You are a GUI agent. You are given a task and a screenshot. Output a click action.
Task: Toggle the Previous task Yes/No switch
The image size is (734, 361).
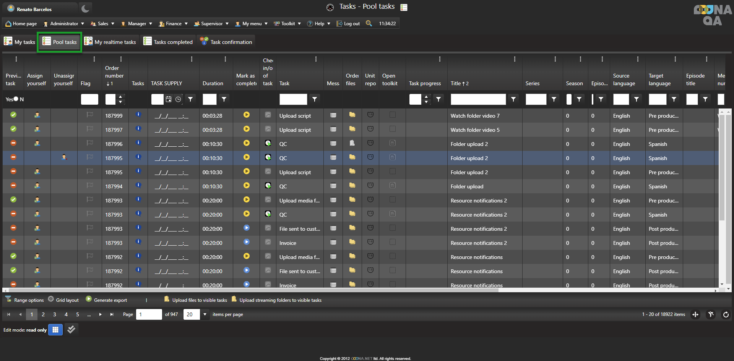tap(16, 99)
